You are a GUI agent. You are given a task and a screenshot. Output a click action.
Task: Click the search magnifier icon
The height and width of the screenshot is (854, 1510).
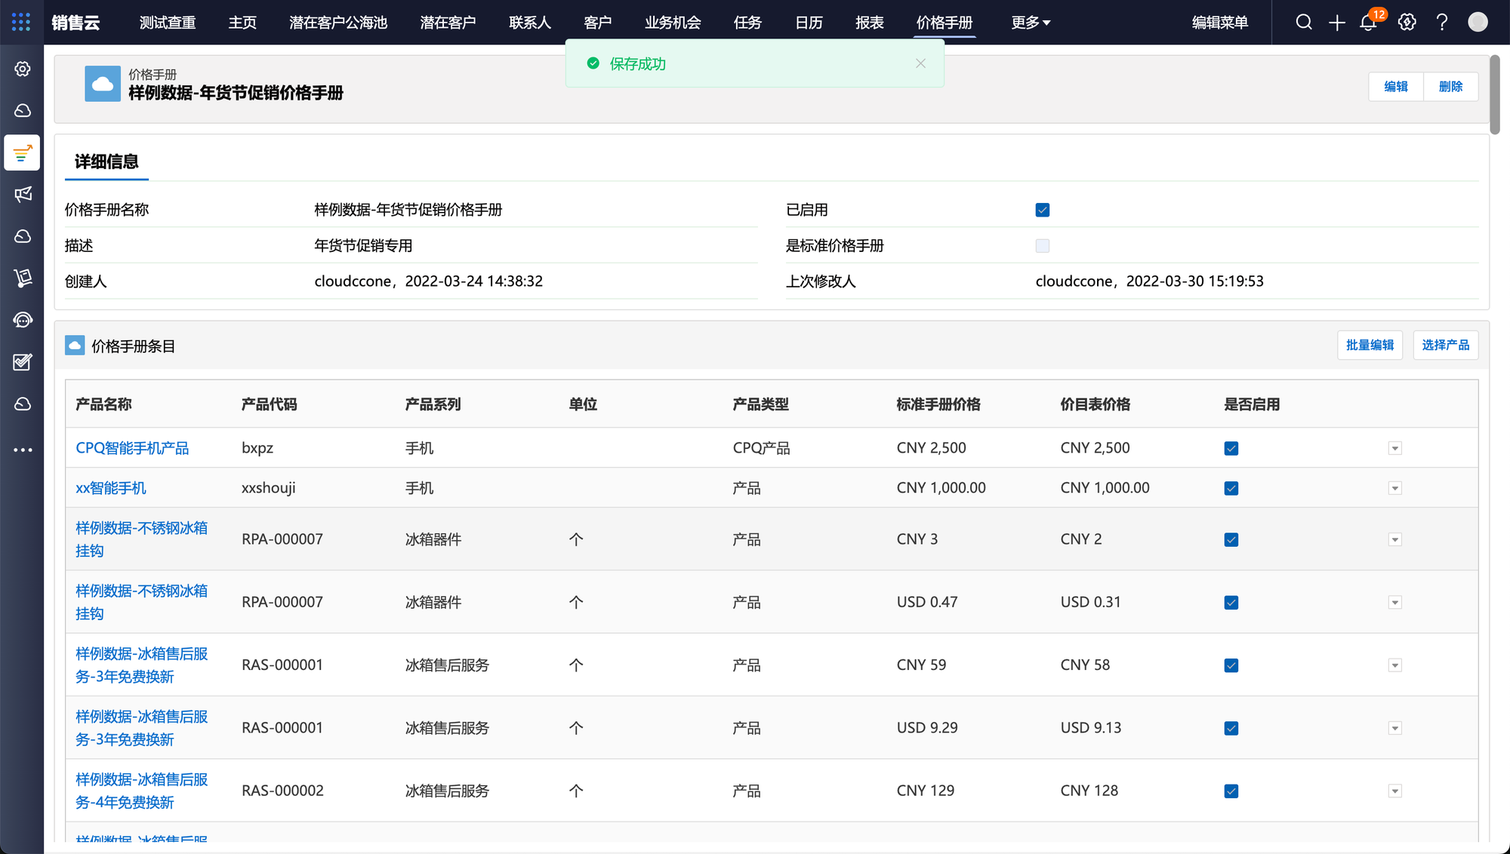coord(1304,23)
